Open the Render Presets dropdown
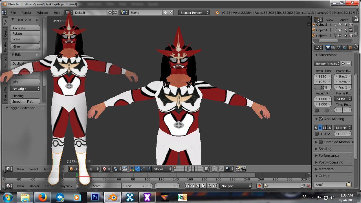 tap(327, 63)
